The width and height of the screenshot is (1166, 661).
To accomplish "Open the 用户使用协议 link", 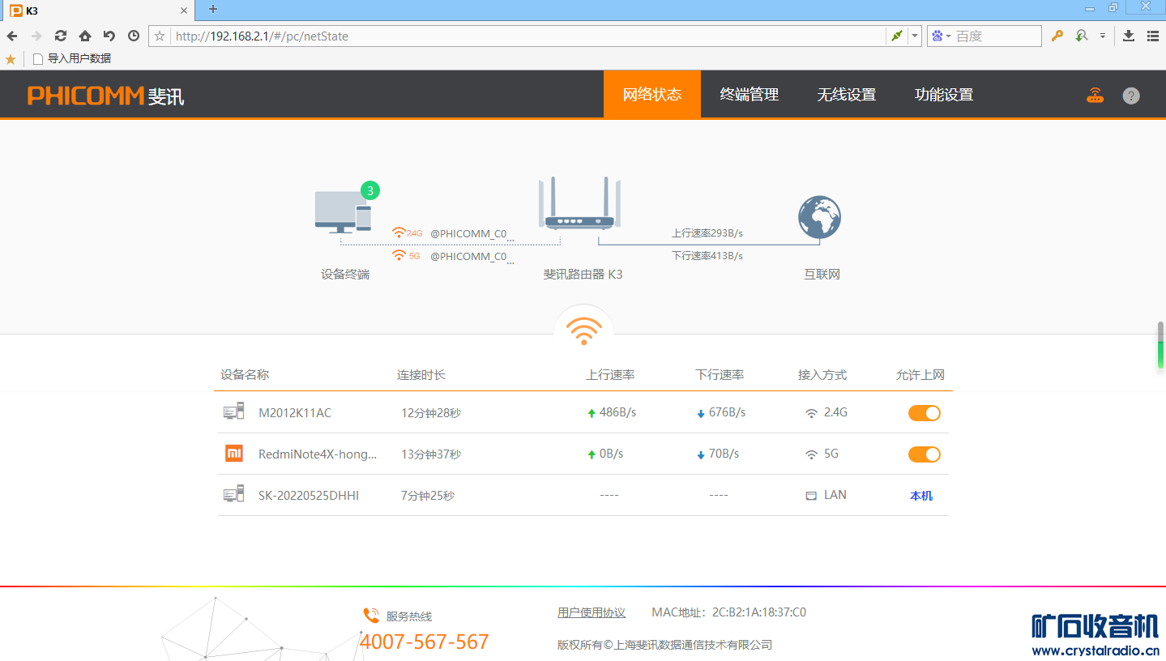I will click(592, 612).
